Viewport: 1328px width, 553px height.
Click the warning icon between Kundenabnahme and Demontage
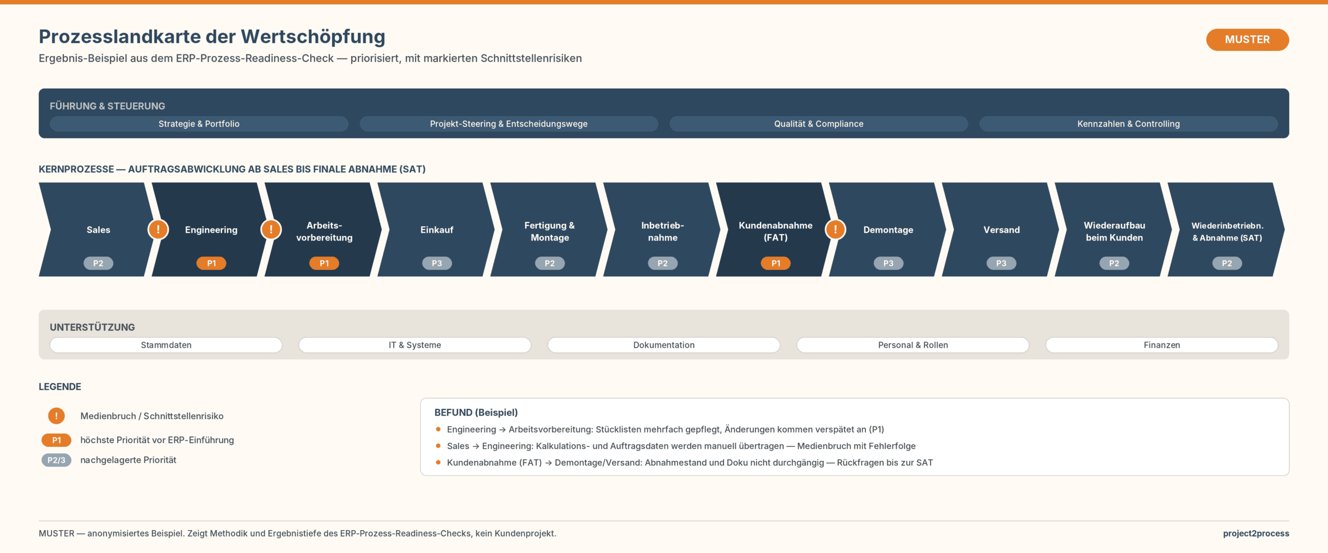(x=835, y=229)
